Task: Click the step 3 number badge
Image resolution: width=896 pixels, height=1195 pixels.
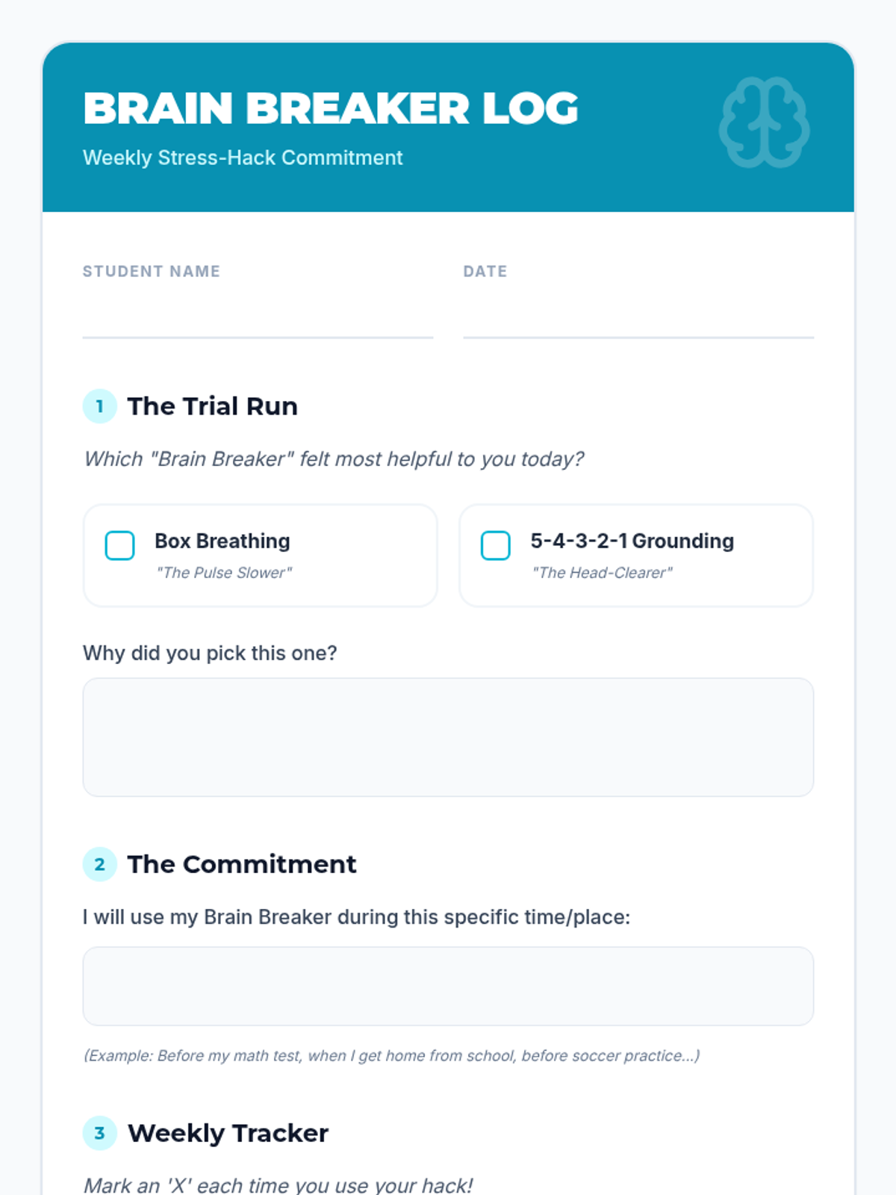Action: (x=99, y=1133)
